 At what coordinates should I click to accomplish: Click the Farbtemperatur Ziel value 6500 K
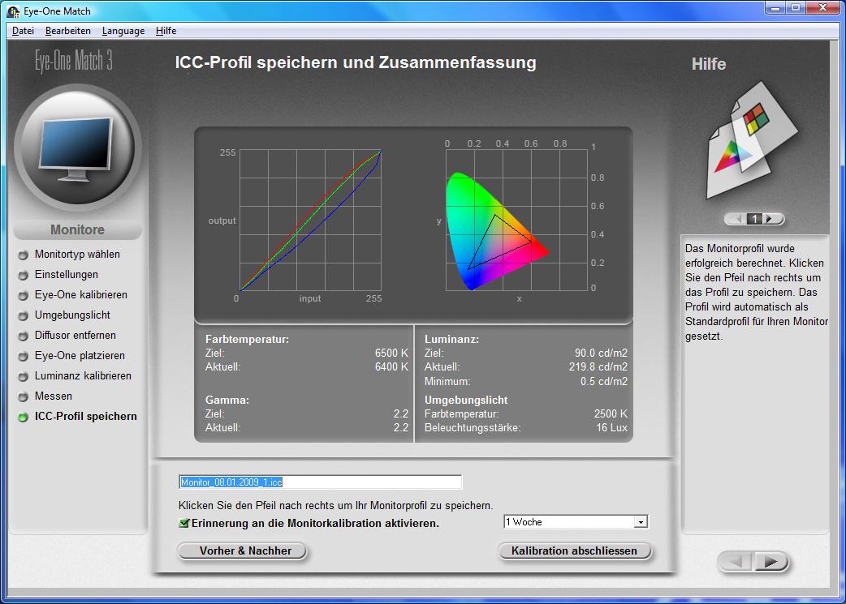[391, 353]
